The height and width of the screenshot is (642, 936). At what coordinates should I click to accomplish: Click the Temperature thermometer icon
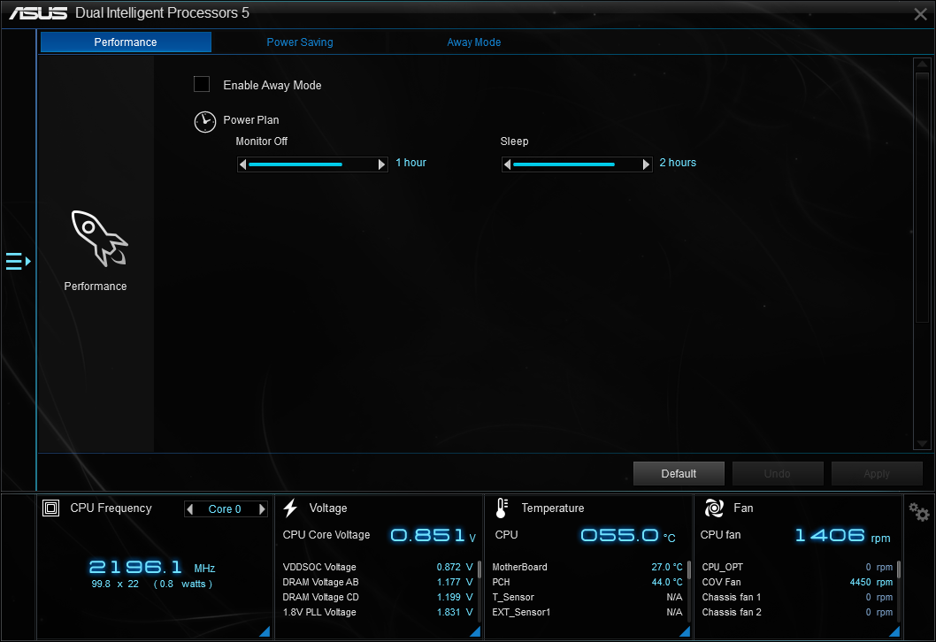click(x=502, y=508)
